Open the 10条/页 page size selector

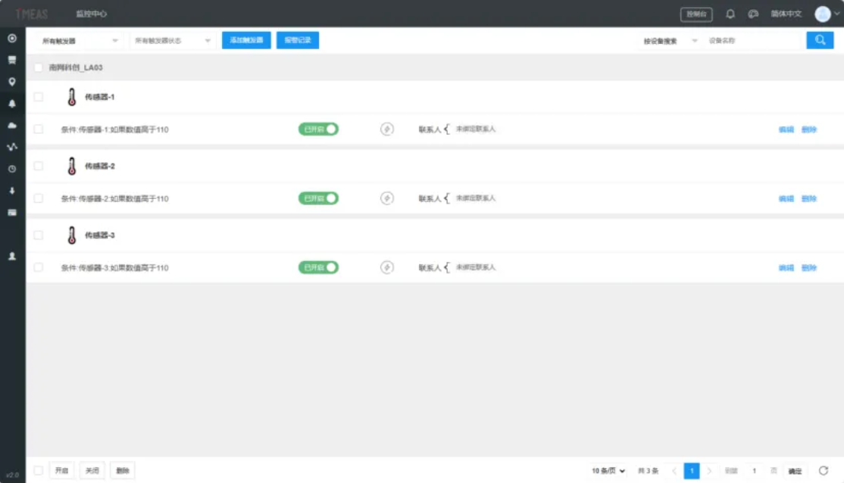[x=609, y=471]
